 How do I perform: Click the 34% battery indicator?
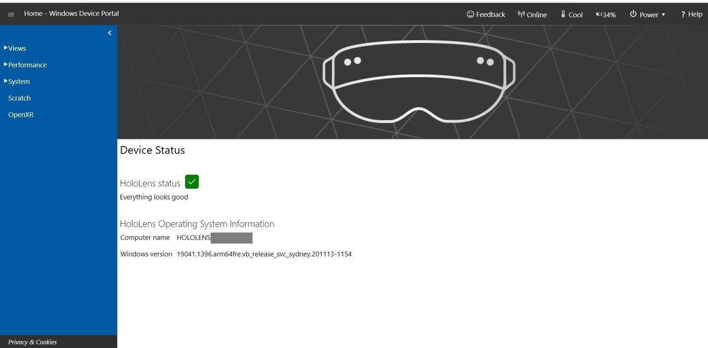[x=606, y=15]
